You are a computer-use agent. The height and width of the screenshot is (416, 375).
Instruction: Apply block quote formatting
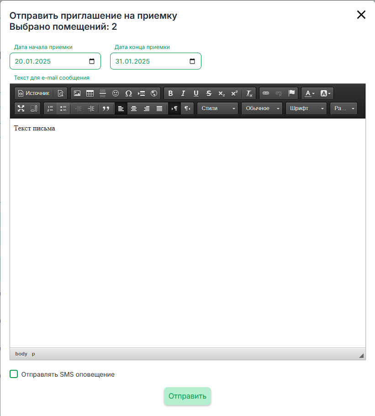coord(106,108)
